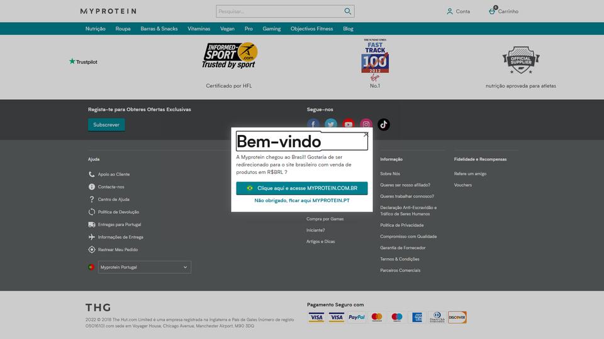The height and width of the screenshot is (339, 604).
Task: Open the Pro menu
Action: [x=249, y=29]
